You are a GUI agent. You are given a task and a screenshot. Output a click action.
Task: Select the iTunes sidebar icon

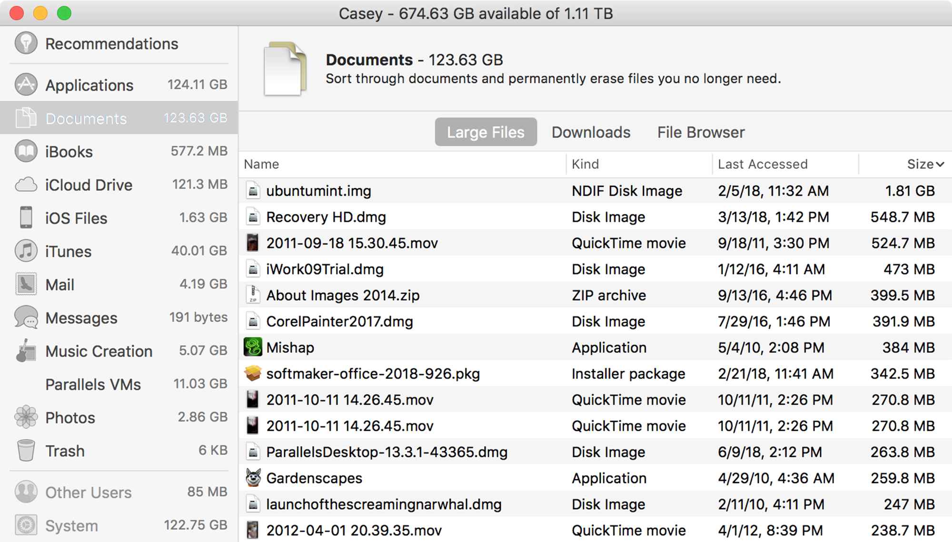23,252
